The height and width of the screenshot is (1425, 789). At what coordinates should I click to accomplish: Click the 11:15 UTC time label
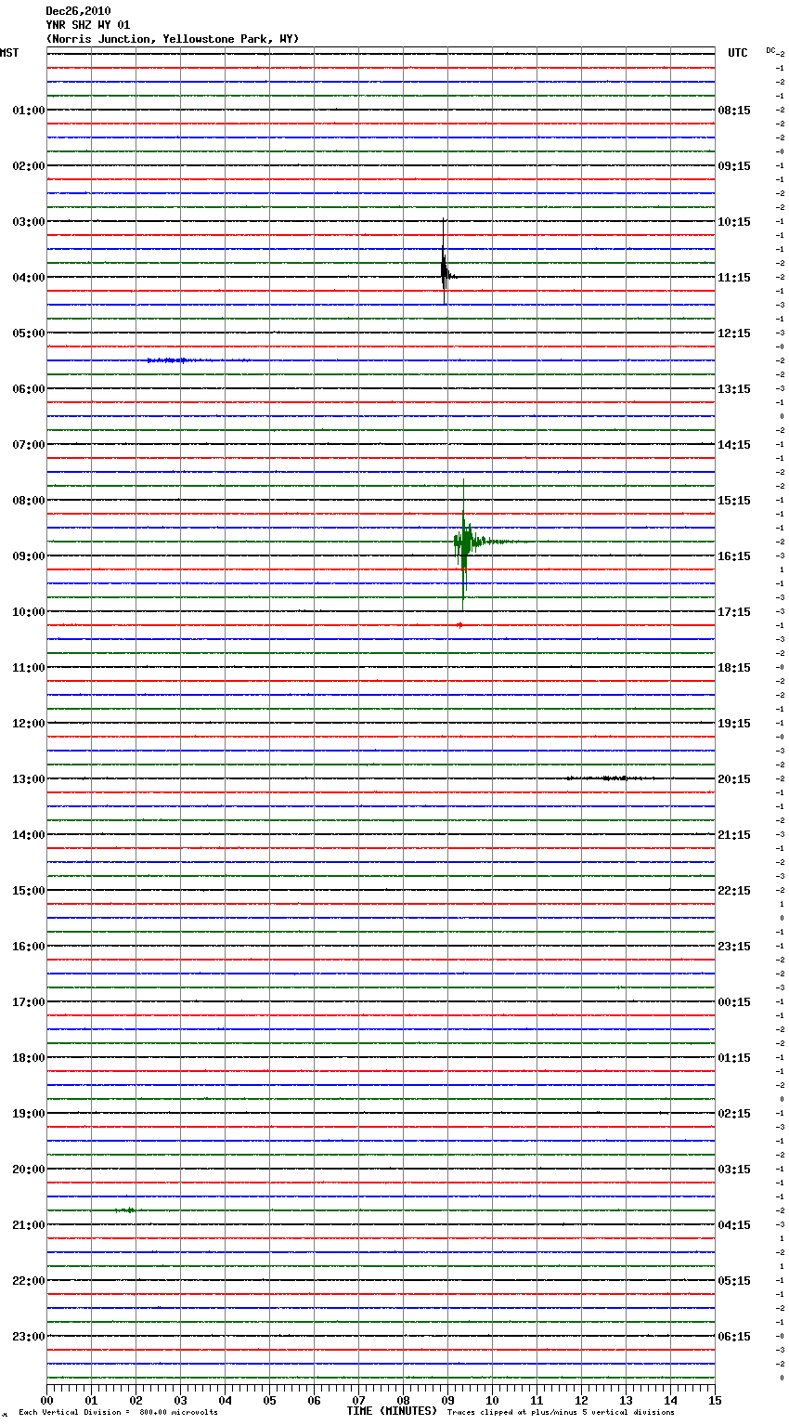coord(734,278)
